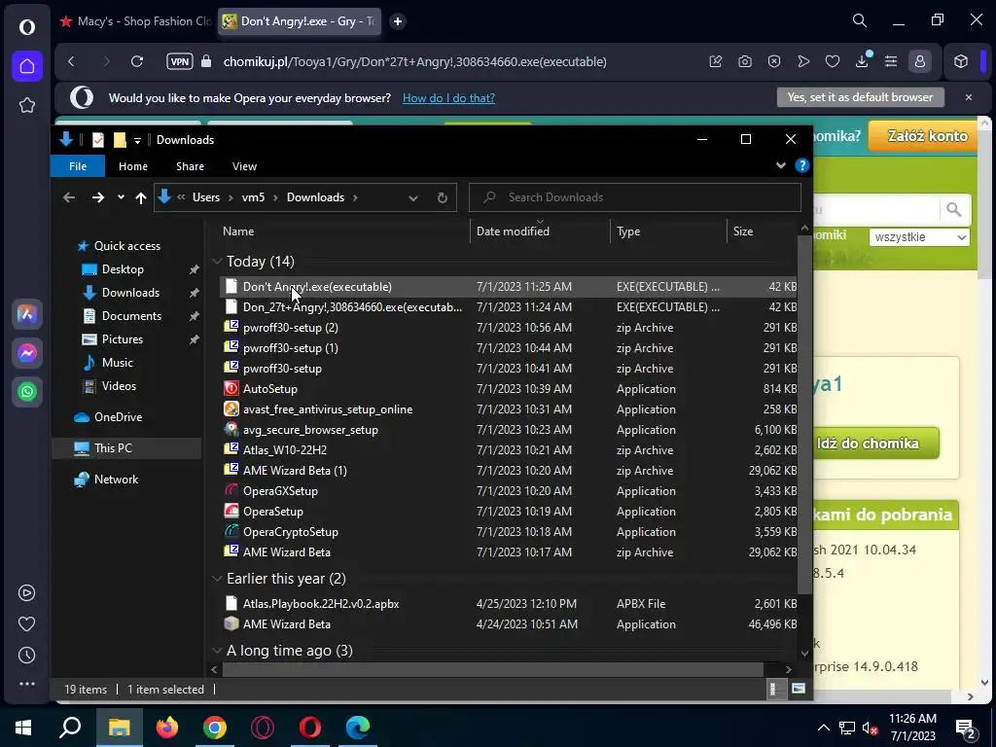This screenshot has height=747, width=996.
Task: Open Firefox from taskbar
Action: click(167, 728)
